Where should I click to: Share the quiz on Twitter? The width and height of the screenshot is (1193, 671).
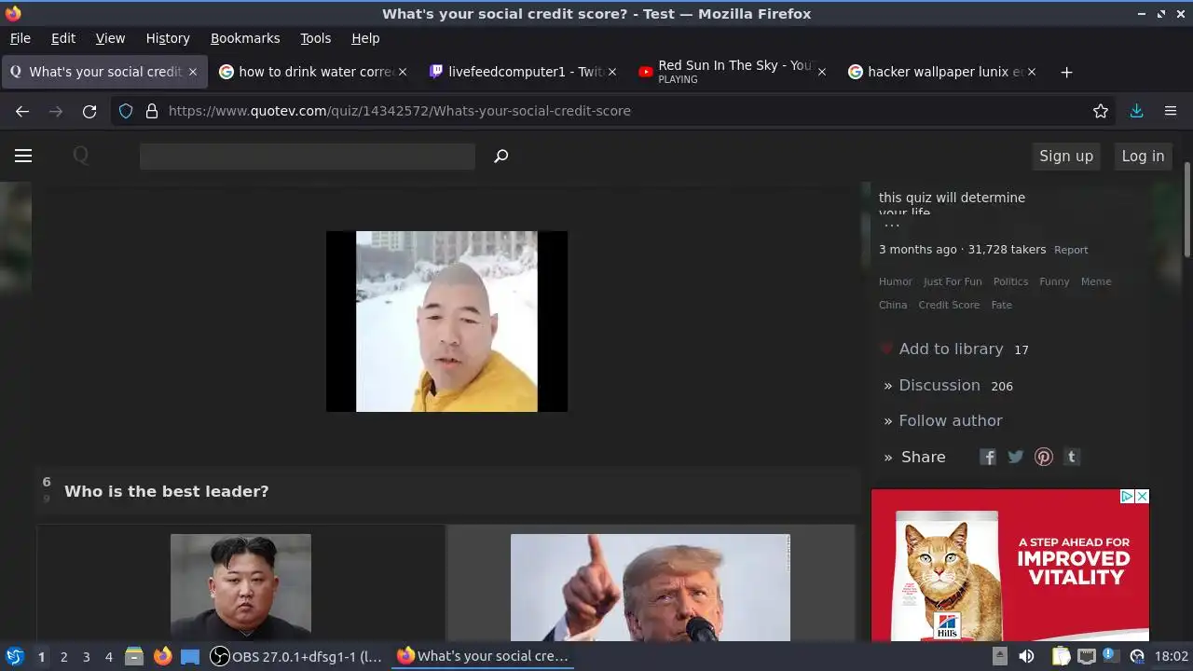pos(1016,457)
